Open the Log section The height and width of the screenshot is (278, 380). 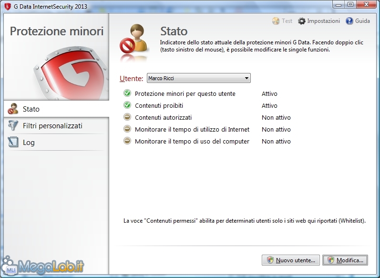click(x=56, y=142)
